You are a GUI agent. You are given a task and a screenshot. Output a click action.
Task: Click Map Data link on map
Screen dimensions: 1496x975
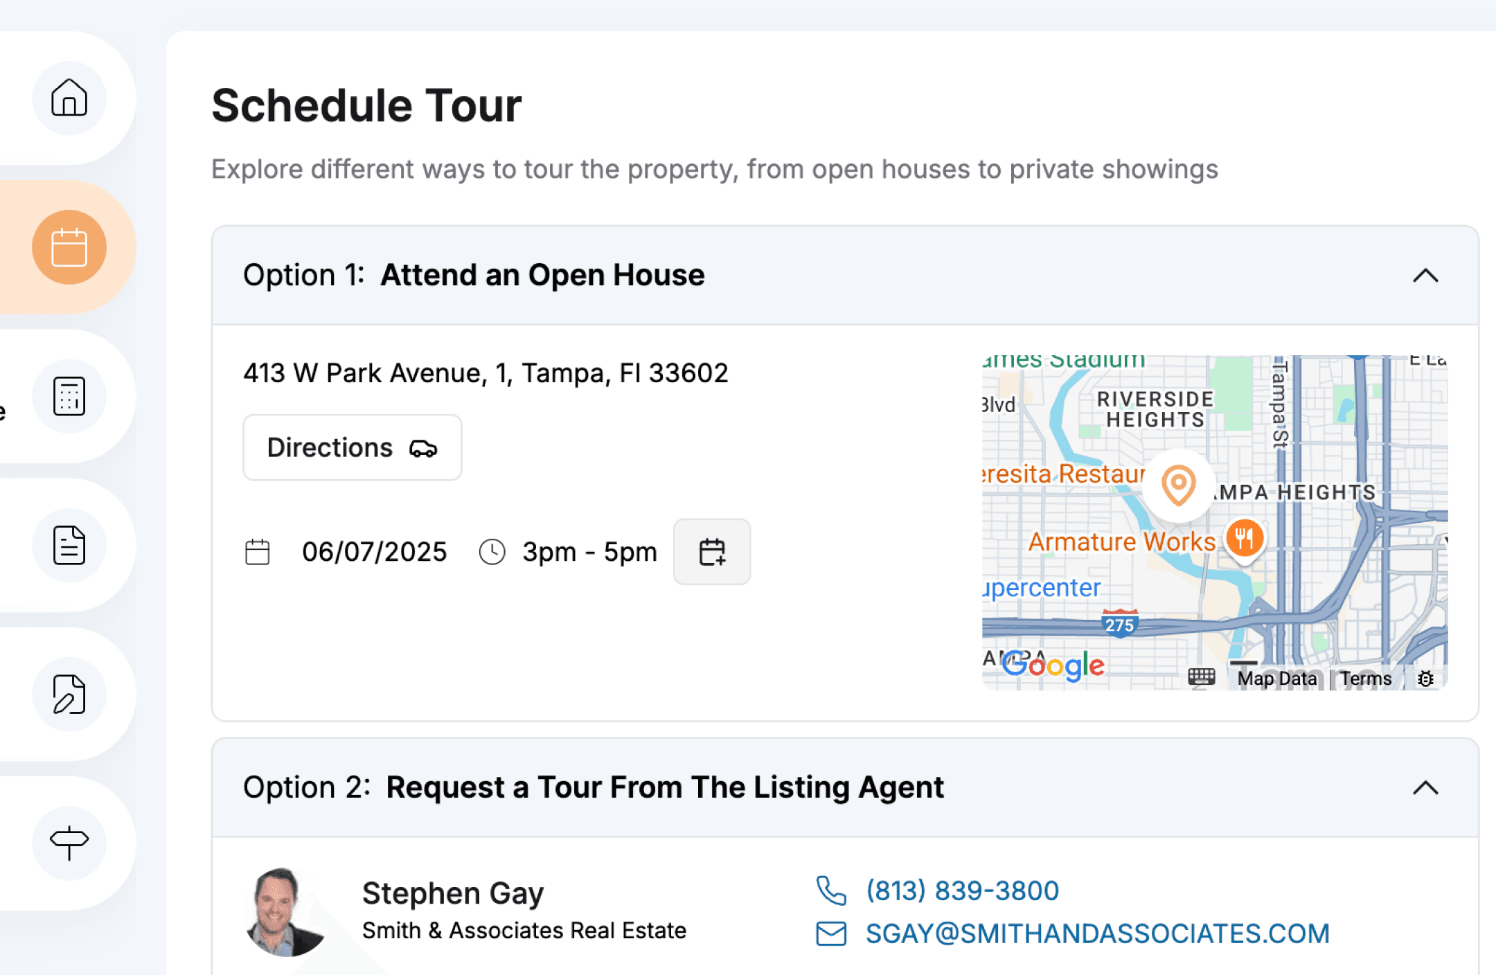(x=1277, y=679)
